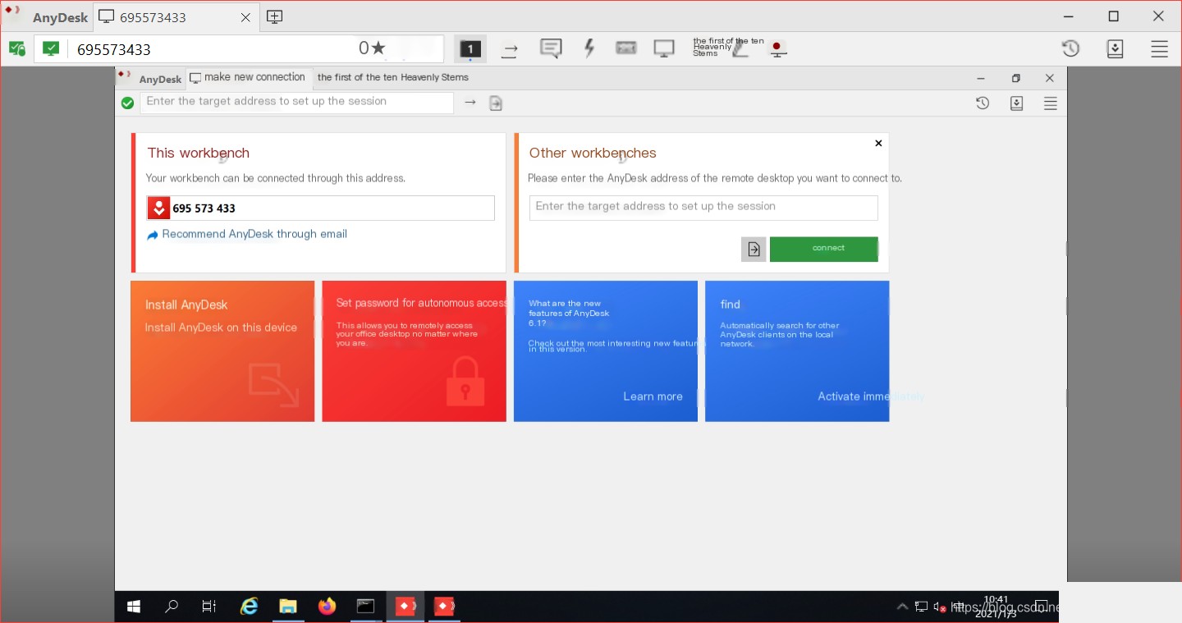Click the file transfer arrow icon in outer toolbar
This screenshot has width=1182, height=623.
pos(510,49)
